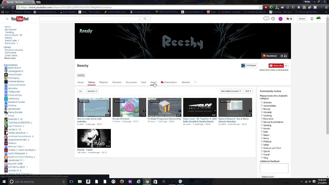Click the search magnifier button
The image size is (329, 185).
pos(145,19)
